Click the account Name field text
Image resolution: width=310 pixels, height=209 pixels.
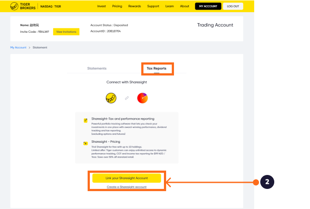point(30,25)
